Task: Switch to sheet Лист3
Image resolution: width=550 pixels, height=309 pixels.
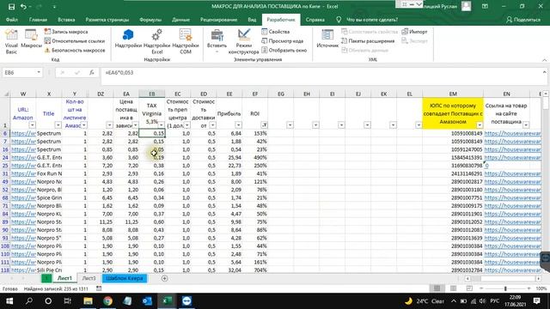Action: pyautogui.click(x=89, y=278)
